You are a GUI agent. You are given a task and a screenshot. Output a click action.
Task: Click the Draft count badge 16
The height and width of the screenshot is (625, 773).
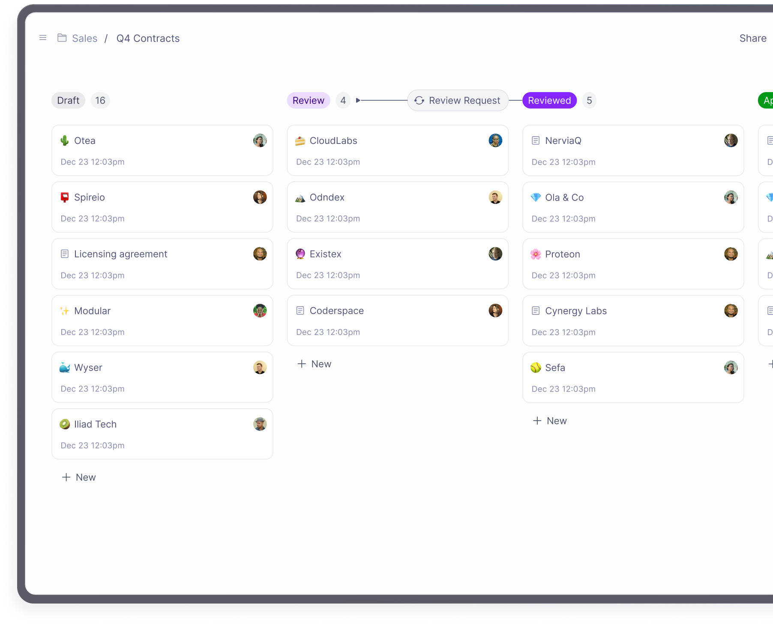100,100
